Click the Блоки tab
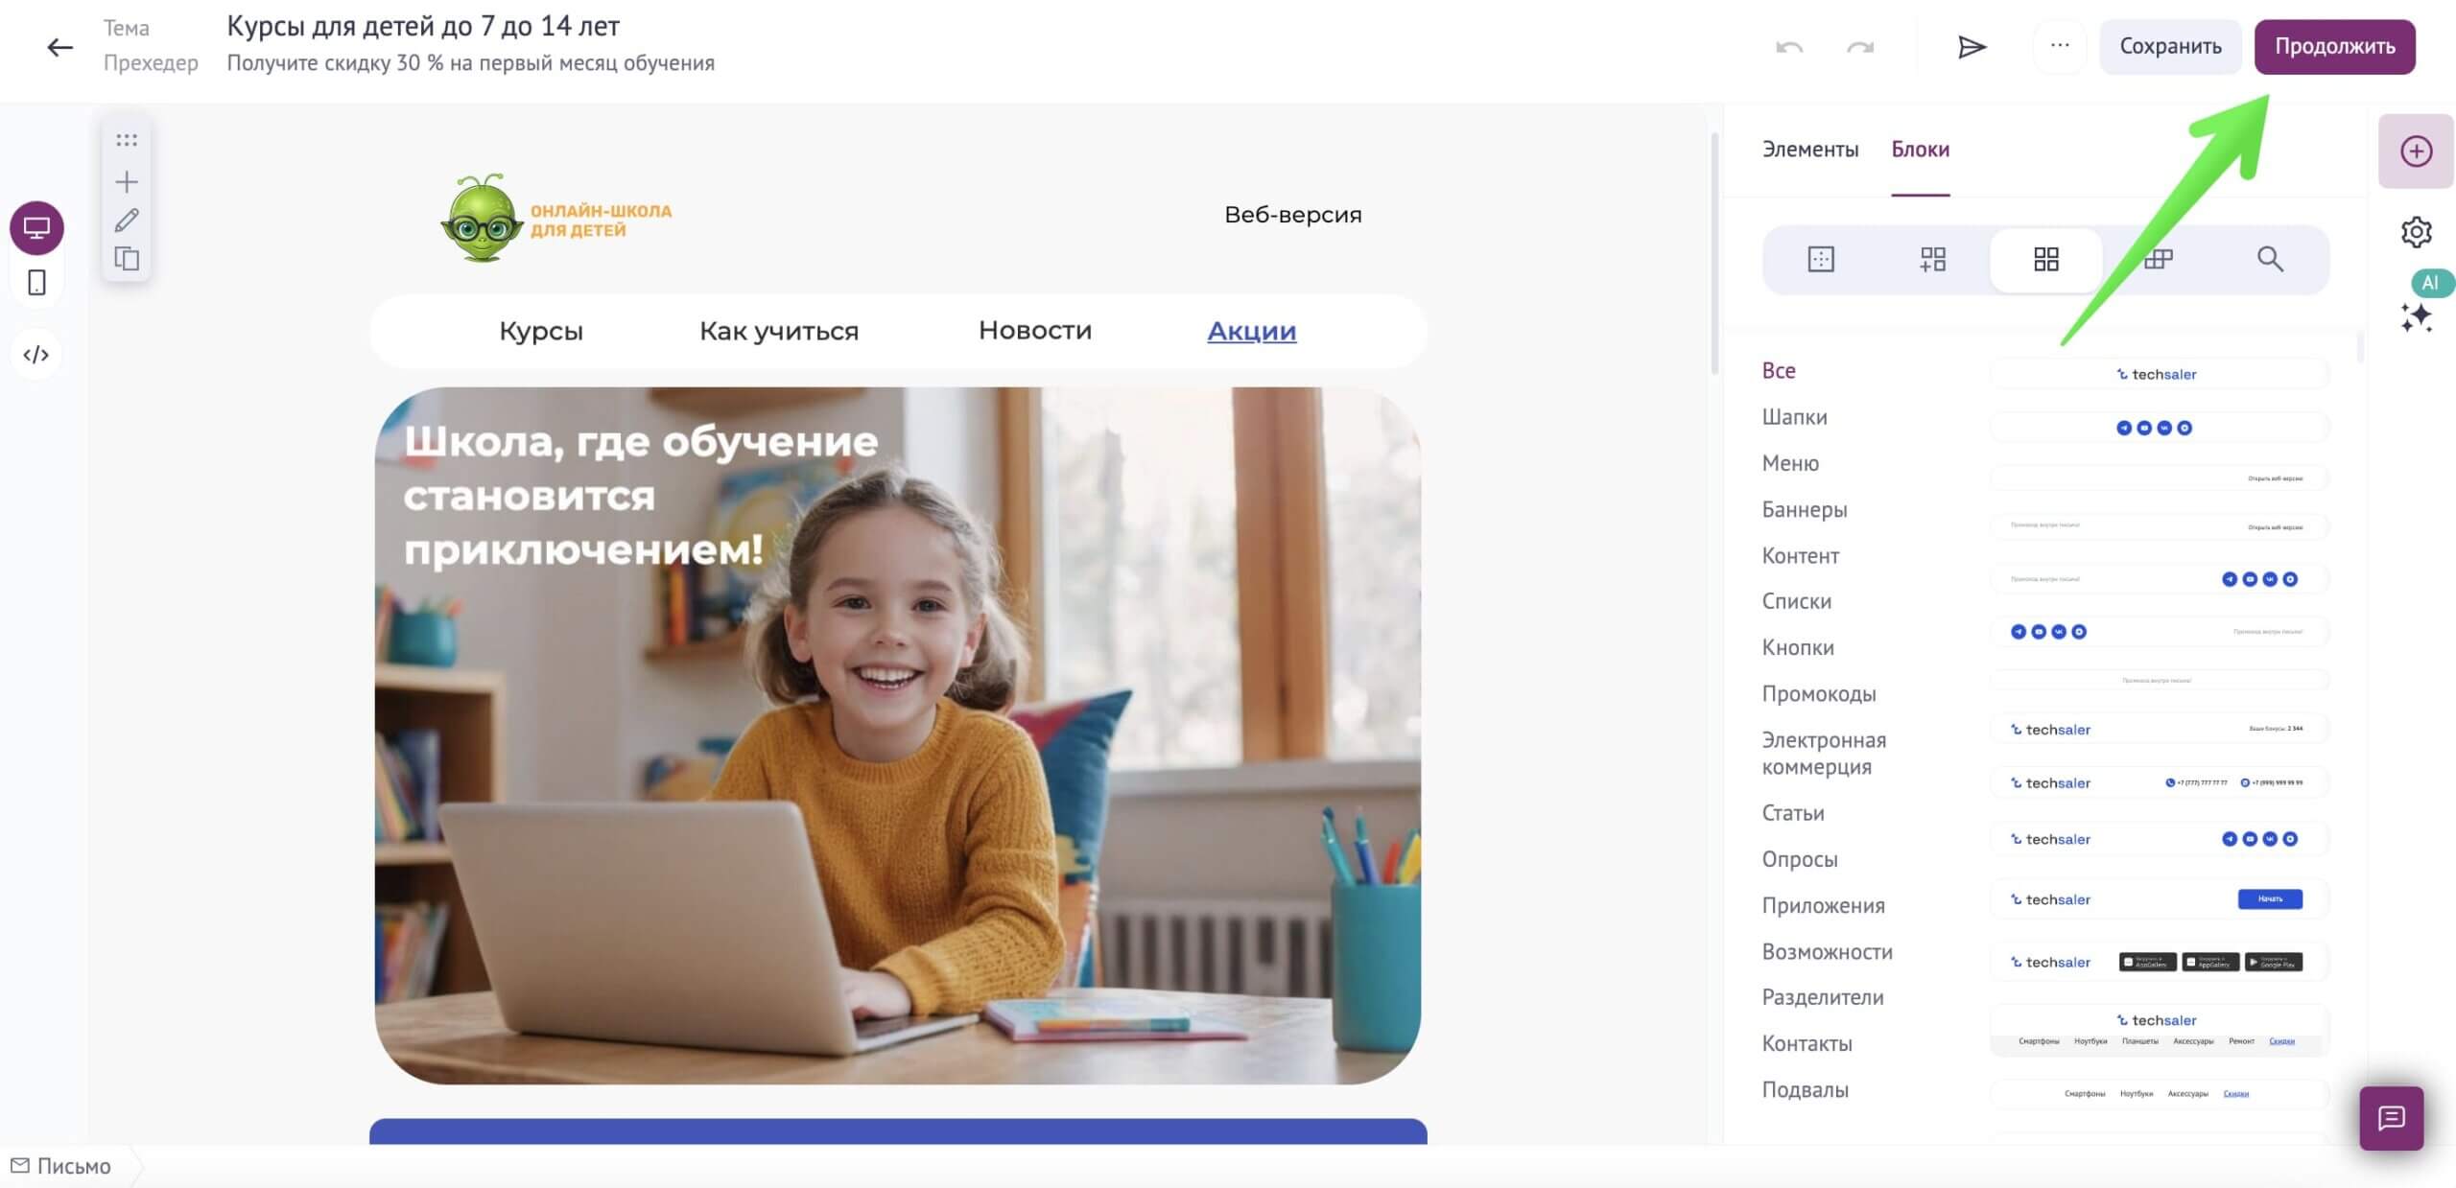The width and height of the screenshot is (2456, 1188). pyautogui.click(x=1919, y=149)
